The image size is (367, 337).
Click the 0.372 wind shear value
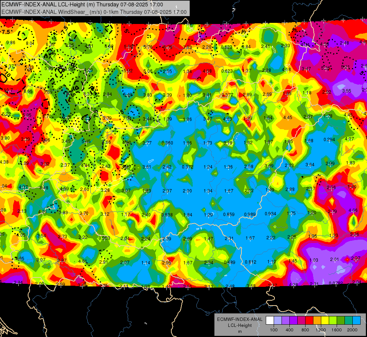(188, 167)
